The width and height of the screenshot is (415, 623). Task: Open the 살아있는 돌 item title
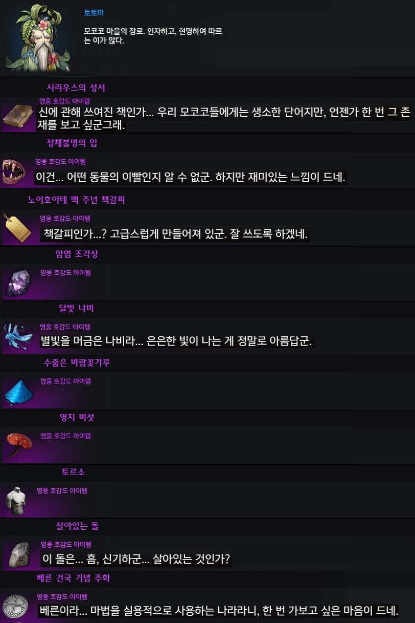point(77,526)
